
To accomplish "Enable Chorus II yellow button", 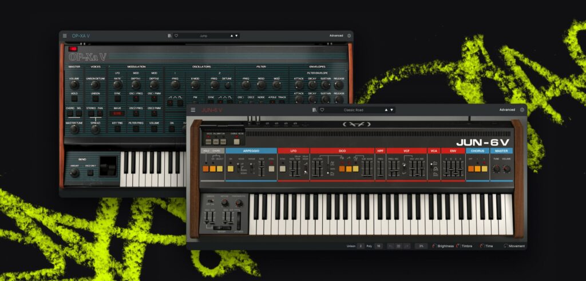I will pyautogui.click(x=484, y=168).
